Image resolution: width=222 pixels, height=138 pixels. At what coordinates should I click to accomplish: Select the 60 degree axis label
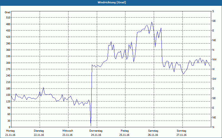click(9, 114)
